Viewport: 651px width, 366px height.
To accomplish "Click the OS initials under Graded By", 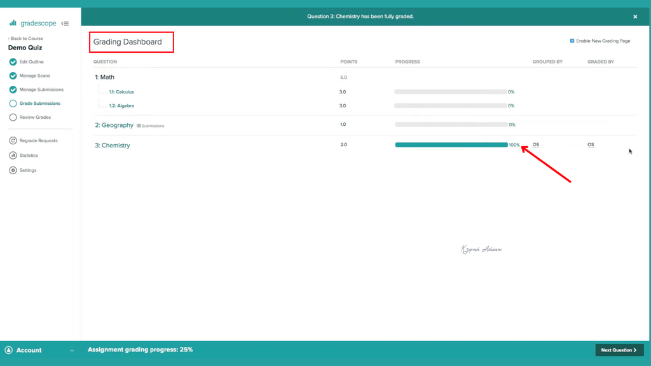I will (x=591, y=145).
